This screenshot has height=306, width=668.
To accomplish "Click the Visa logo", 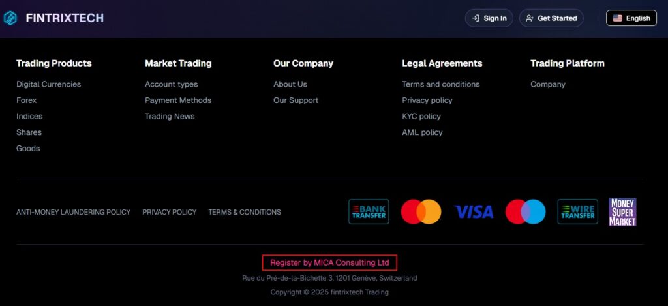I will tap(474, 212).
